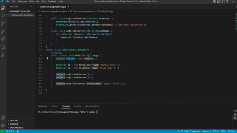Show errors and warnings count in status bar

pos(10,131)
